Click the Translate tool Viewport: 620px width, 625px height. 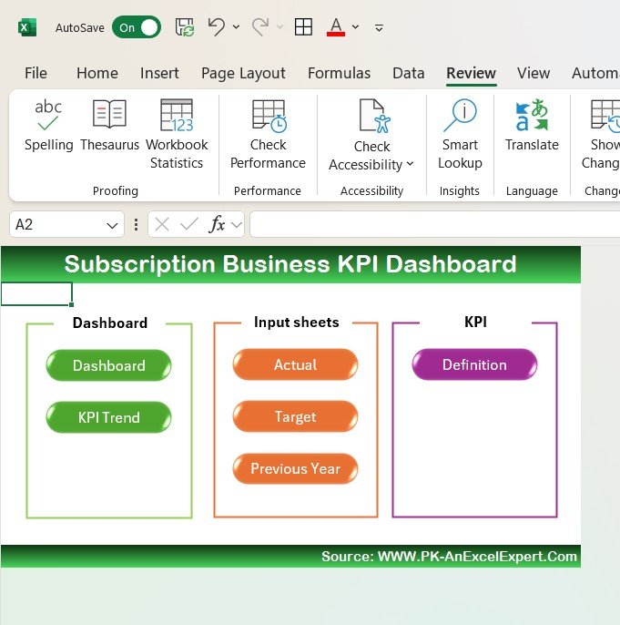click(x=532, y=126)
